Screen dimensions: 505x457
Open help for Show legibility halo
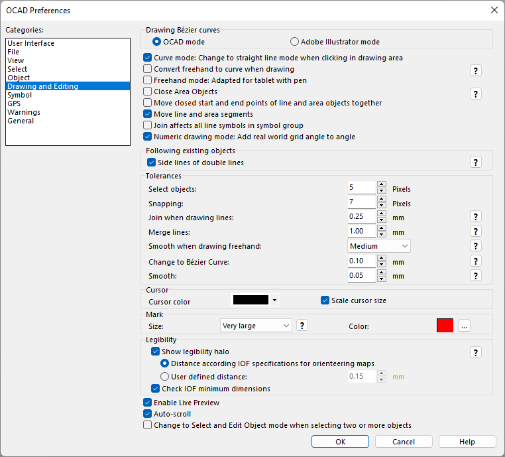pos(475,353)
